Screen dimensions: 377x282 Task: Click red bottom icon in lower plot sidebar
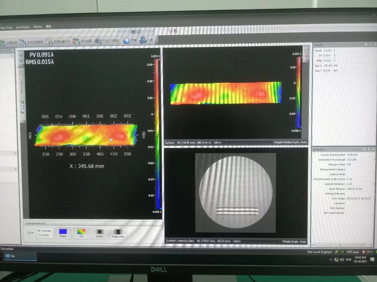click(22, 112)
